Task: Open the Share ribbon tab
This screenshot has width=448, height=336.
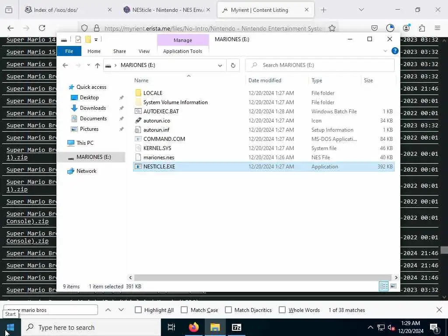Action: click(x=119, y=51)
